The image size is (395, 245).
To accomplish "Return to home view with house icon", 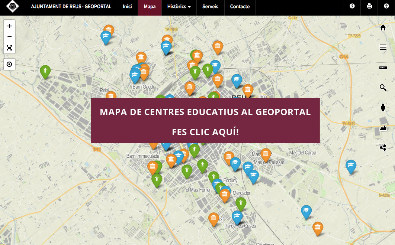I will point(383,27).
